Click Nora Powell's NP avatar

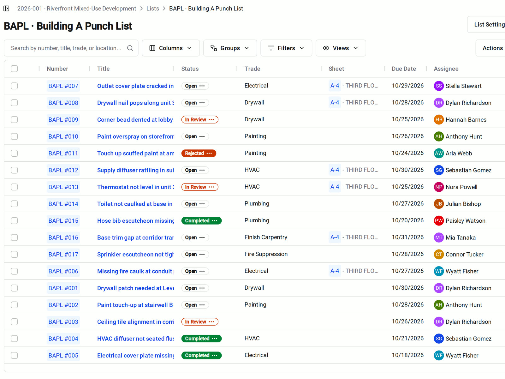click(x=439, y=187)
